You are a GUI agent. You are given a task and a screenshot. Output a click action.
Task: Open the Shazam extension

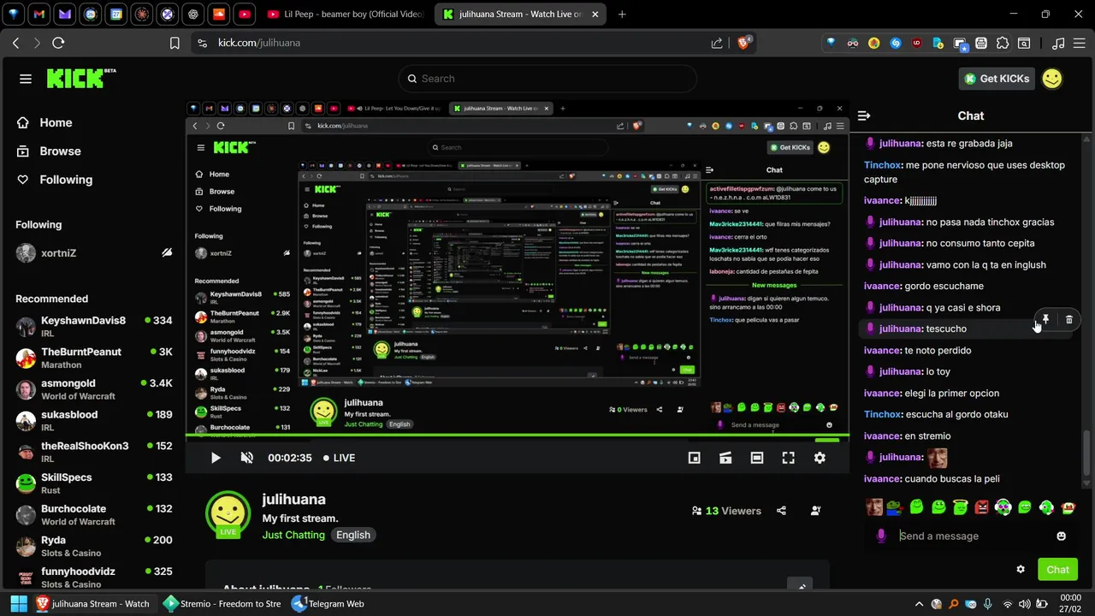coord(896,43)
